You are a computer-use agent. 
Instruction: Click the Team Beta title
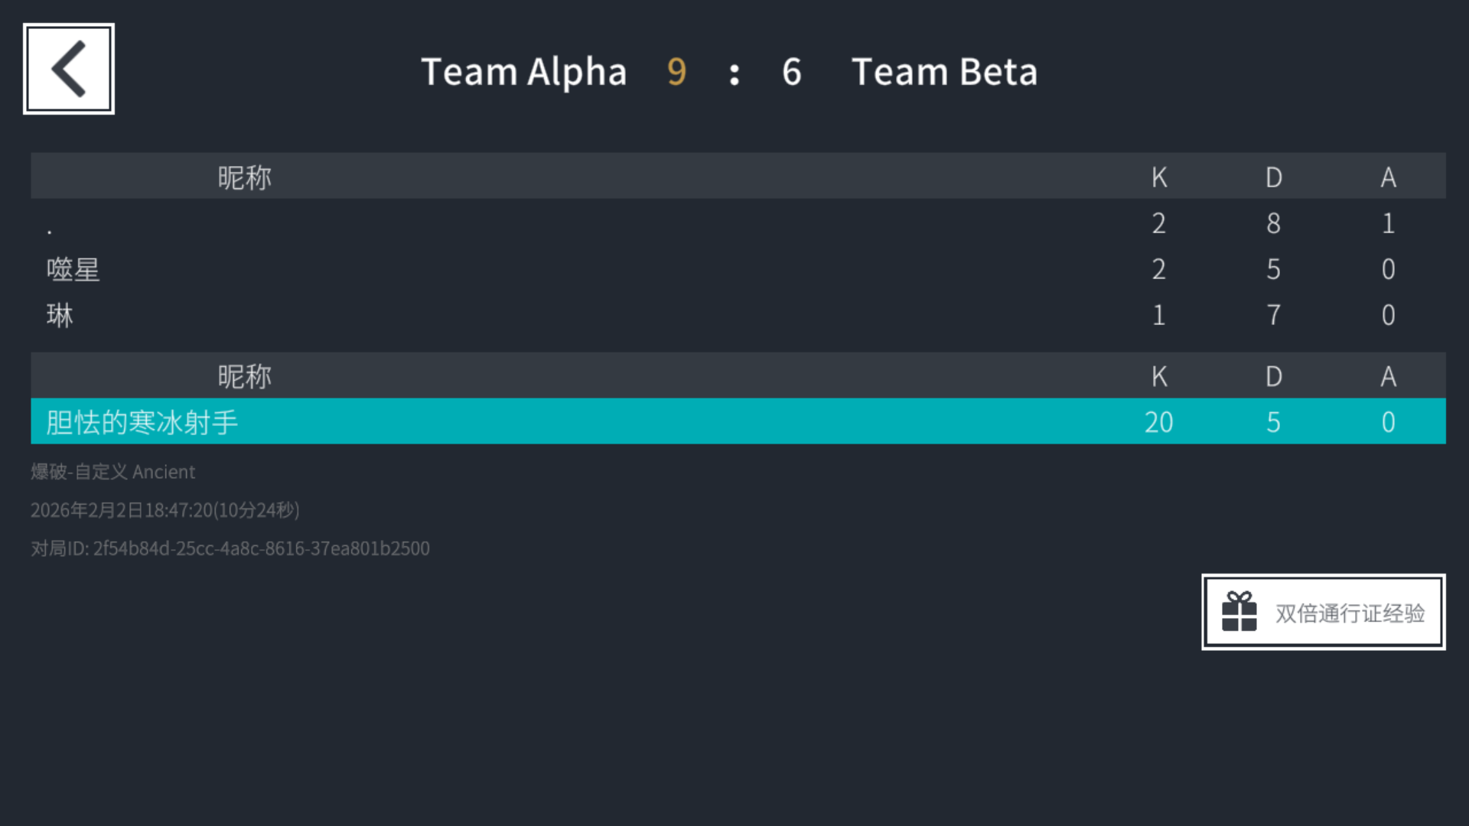pos(944,72)
